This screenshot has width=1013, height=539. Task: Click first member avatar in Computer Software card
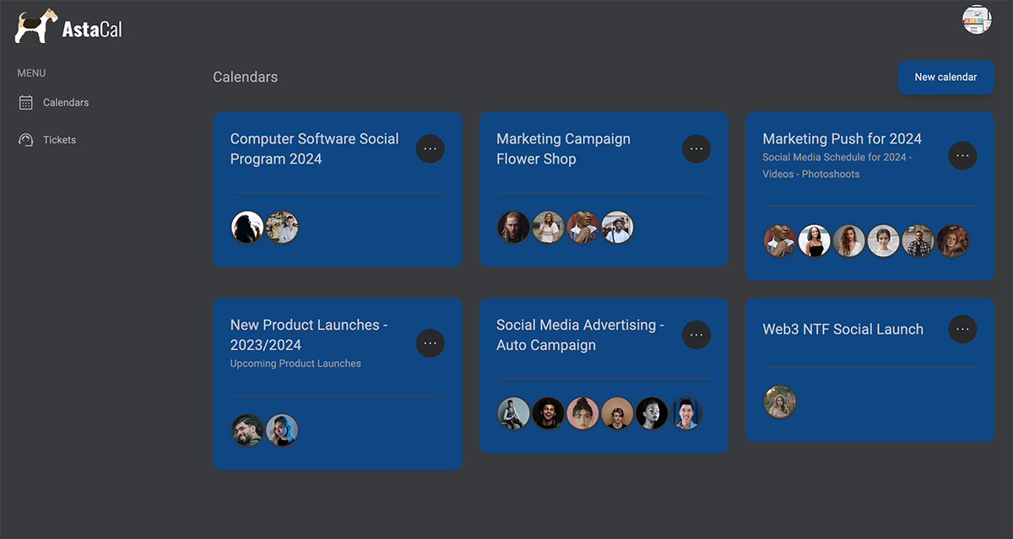coord(247,228)
